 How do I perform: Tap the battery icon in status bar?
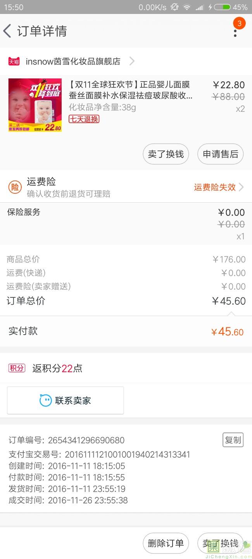click(222, 7)
